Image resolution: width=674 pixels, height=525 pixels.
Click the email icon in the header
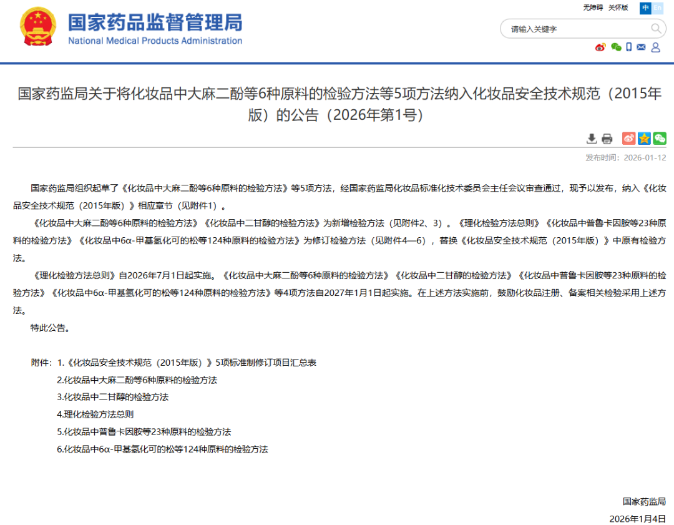coord(641,47)
